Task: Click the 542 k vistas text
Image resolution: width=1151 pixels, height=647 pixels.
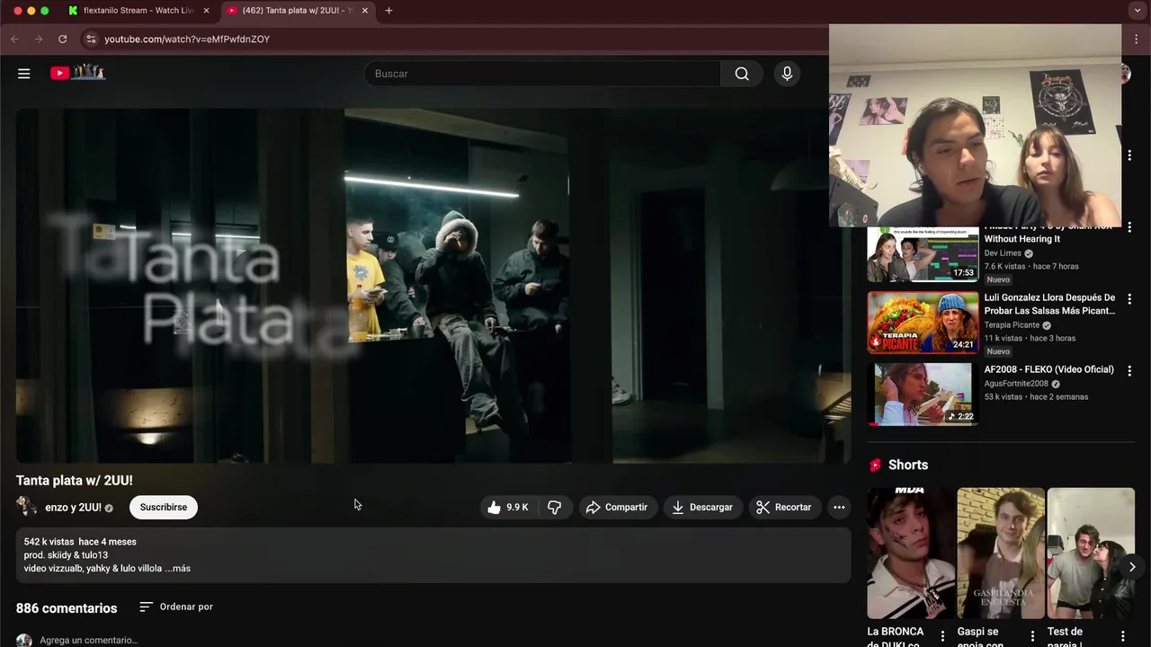Action: click(49, 542)
